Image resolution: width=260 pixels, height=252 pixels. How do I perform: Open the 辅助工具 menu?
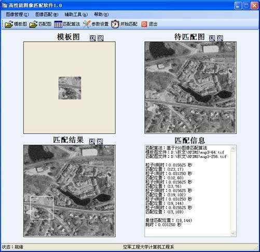pyautogui.click(x=76, y=15)
